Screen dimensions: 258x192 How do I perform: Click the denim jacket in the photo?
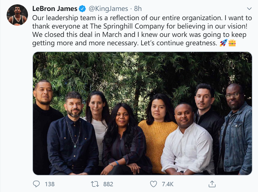click(x=235, y=138)
